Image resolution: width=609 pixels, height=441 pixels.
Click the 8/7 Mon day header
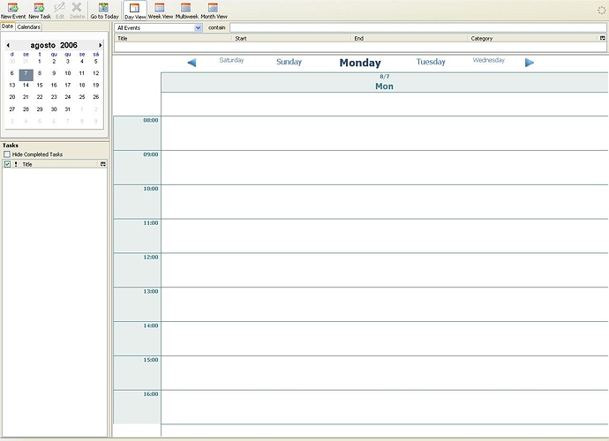pos(385,82)
